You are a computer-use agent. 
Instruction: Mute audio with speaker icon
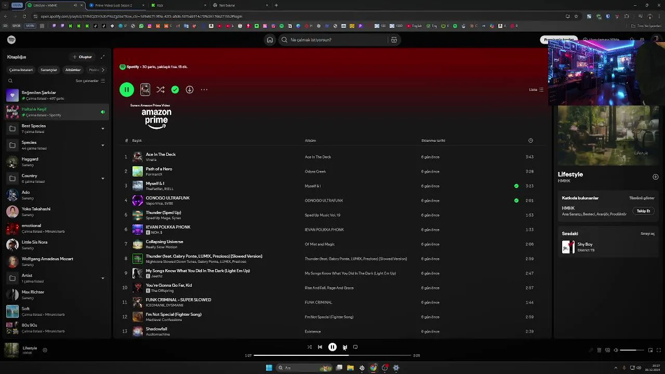[616, 350]
